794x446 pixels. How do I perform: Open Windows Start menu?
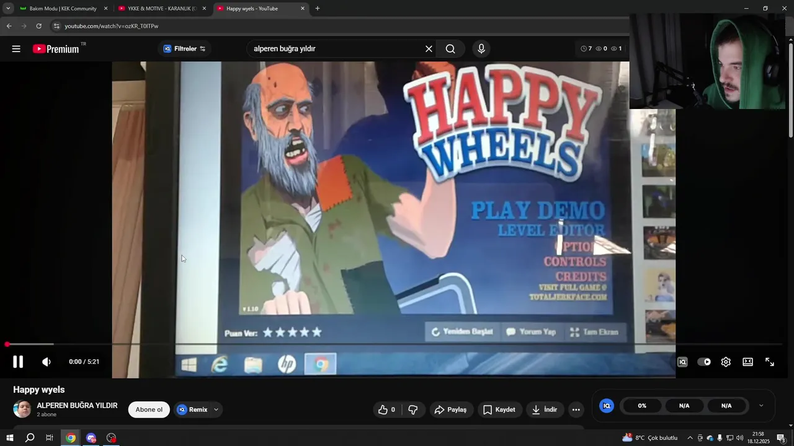pyautogui.click(x=9, y=438)
